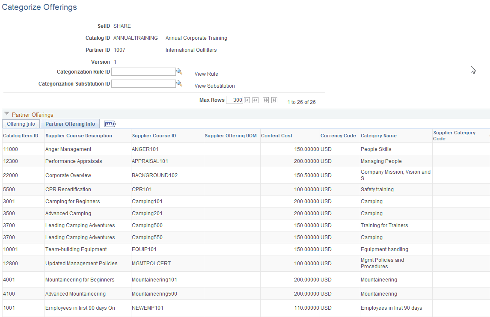Screen dimensions: 490x317
Task: Click the Show All Columns grid icon
Action: tap(110, 124)
